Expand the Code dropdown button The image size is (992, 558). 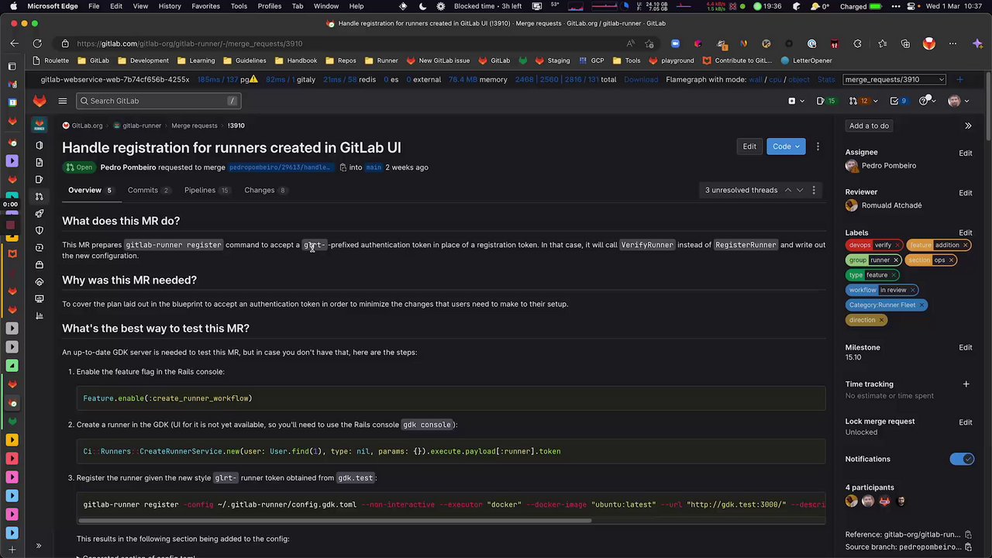[x=786, y=146]
